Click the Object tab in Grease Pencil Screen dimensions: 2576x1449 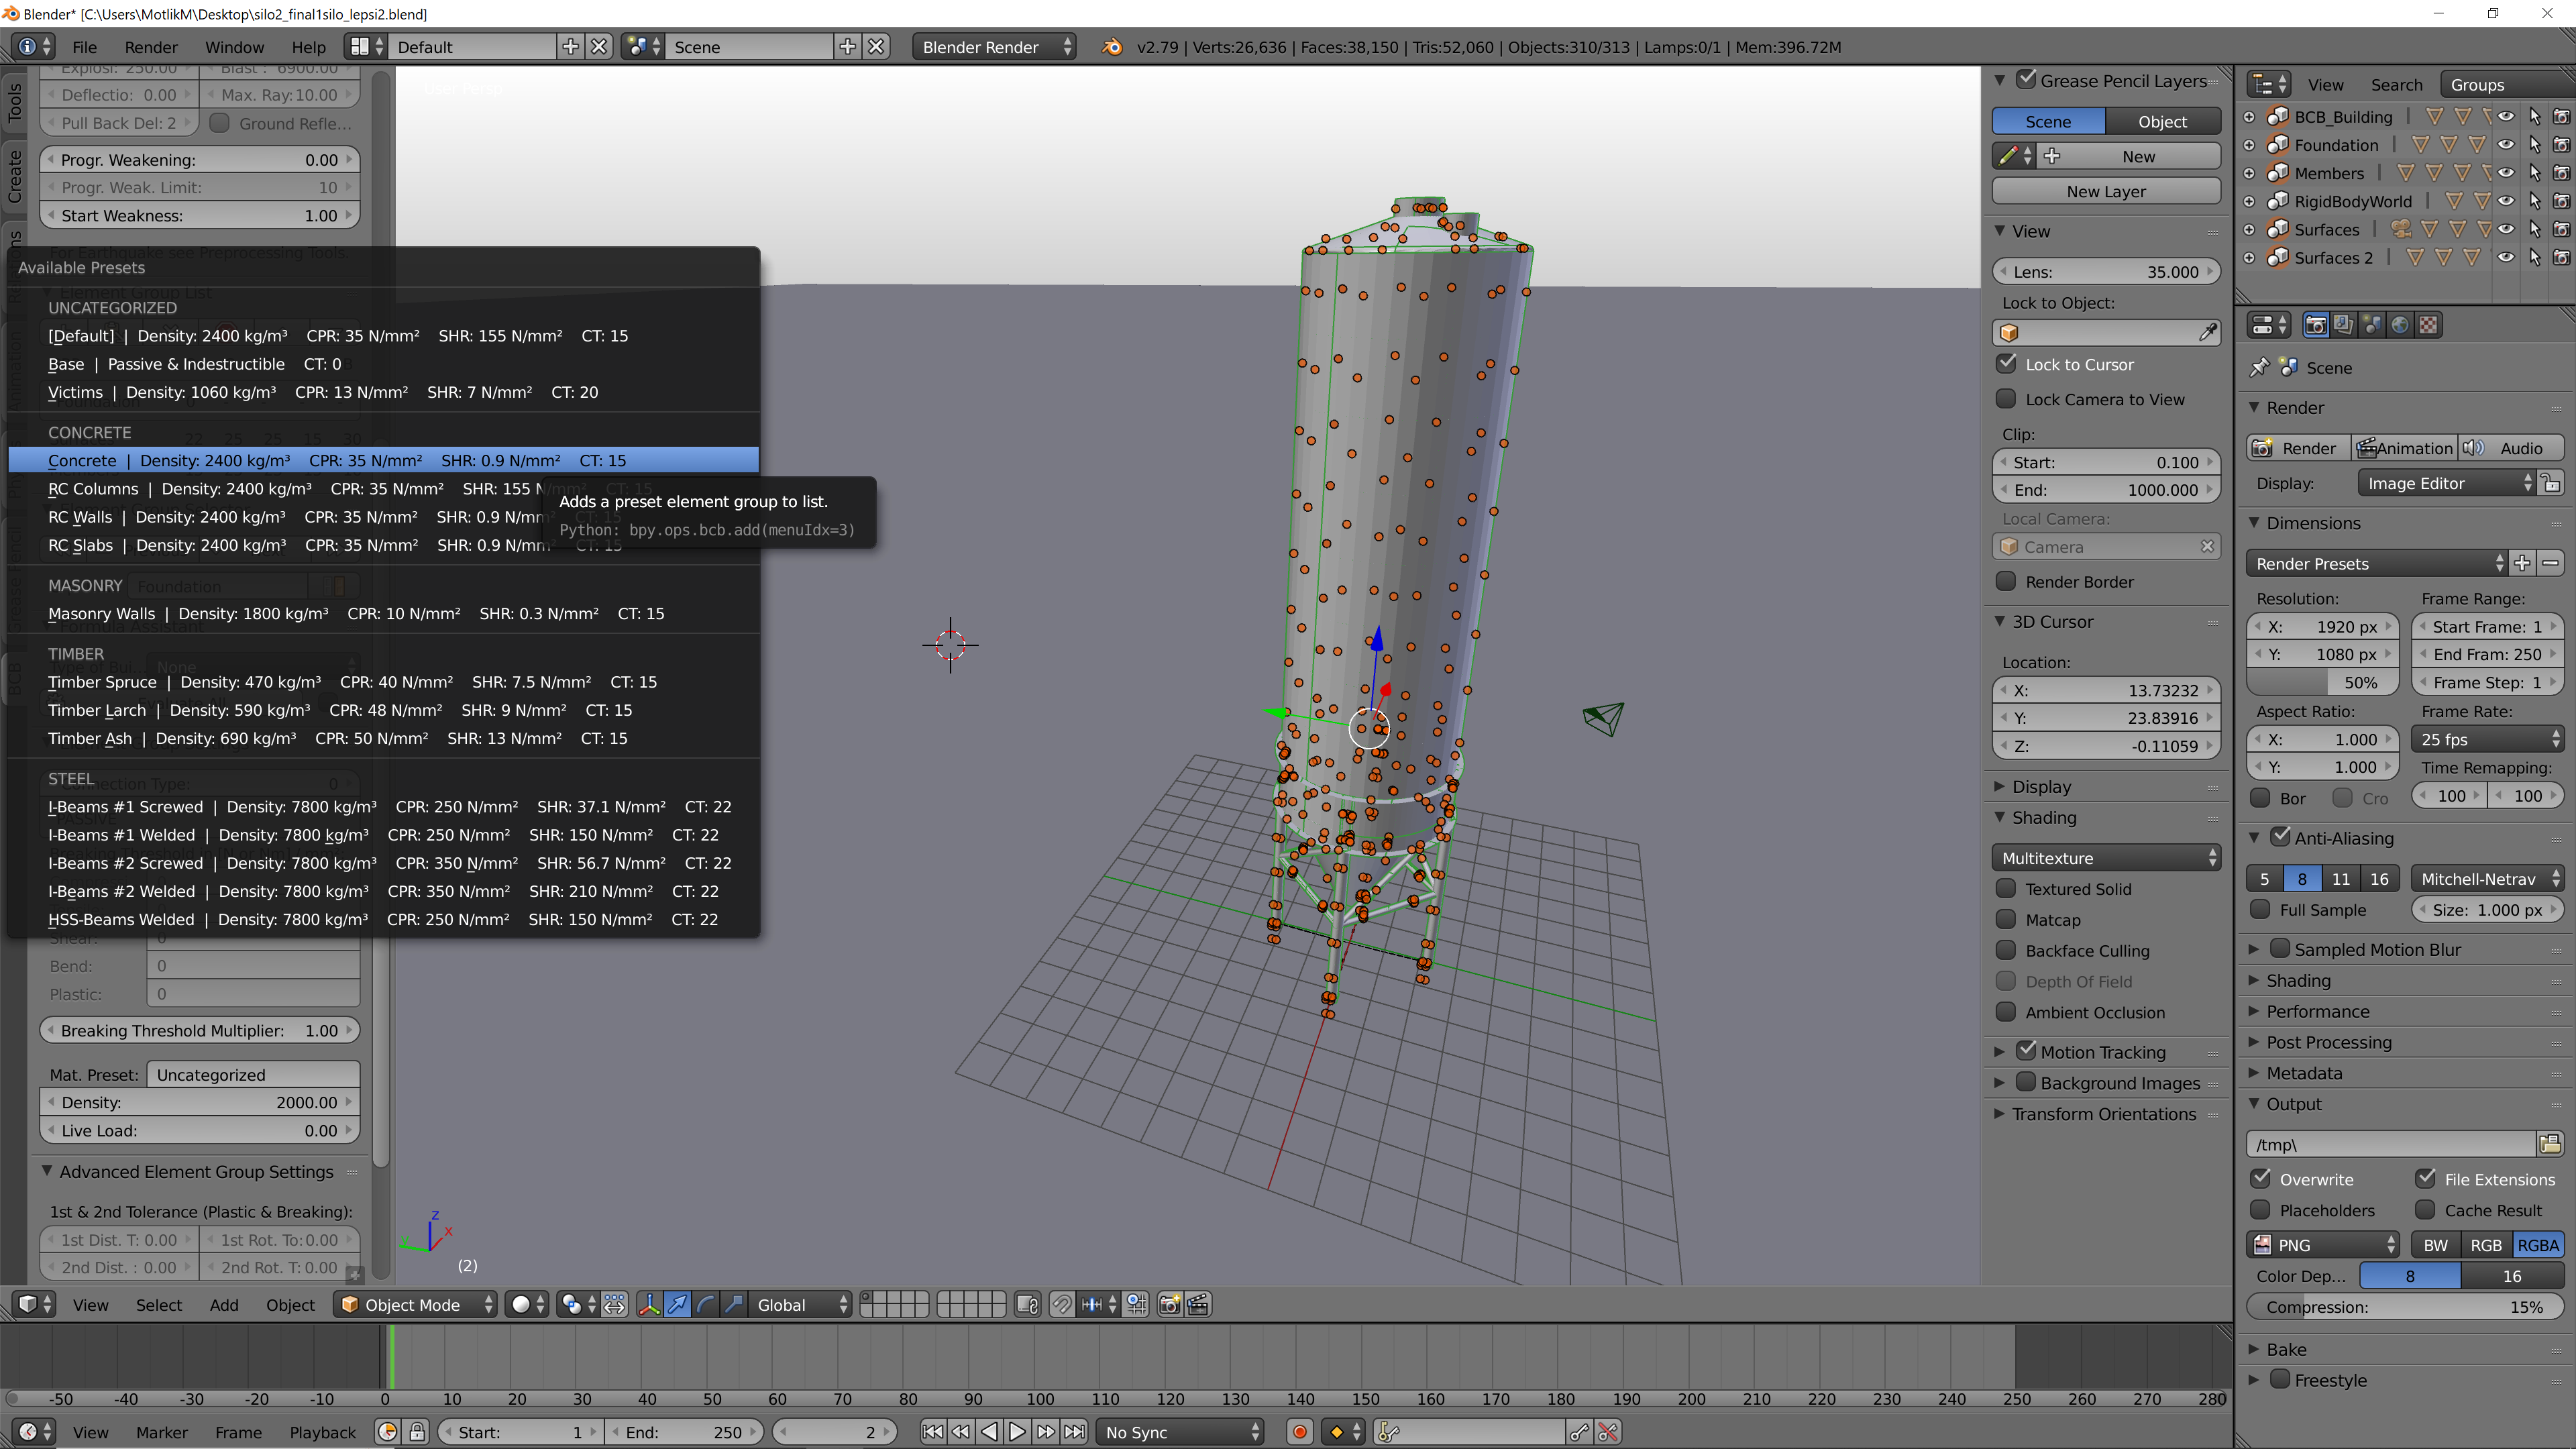click(x=2160, y=120)
